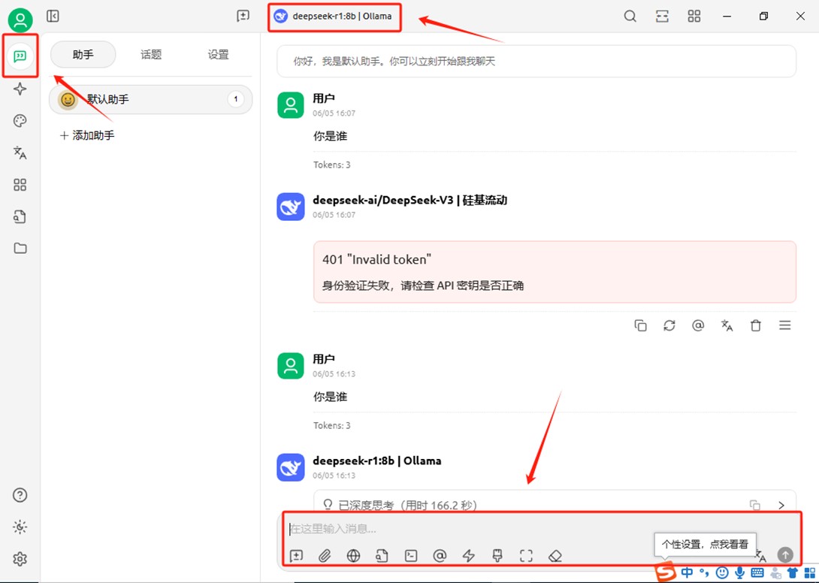Expand the input box to fullscreen
The height and width of the screenshot is (583, 819).
click(526, 555)
